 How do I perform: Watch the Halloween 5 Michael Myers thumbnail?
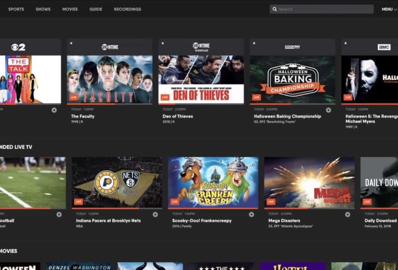click(x=369, y=79)
